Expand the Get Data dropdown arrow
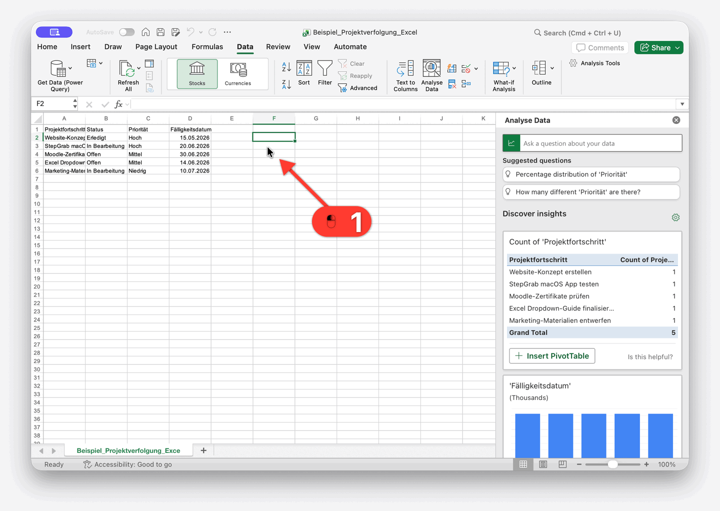The image size is (720, 511). [70, 68]
